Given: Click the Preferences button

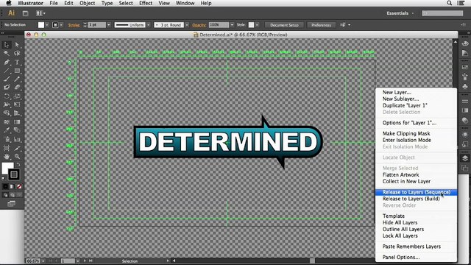Looking at the screenshot, I should pos(321,25).
